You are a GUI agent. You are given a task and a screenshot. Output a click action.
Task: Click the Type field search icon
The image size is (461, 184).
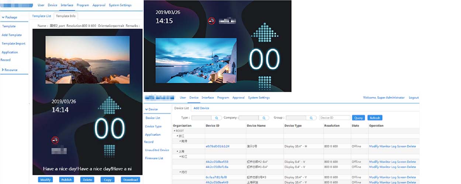pyautogui.click(x=216, y=118)
